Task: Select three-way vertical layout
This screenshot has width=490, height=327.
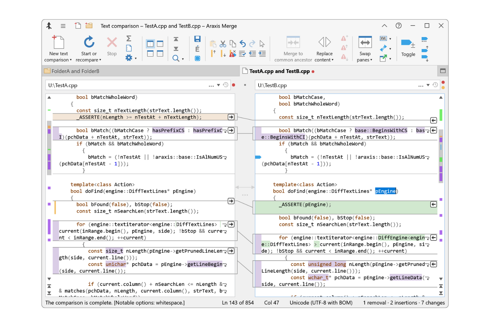Action: pyautogui.click(x=160, y=44)
